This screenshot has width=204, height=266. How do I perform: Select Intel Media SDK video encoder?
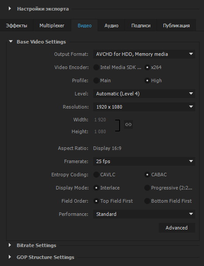pos(96,67)
